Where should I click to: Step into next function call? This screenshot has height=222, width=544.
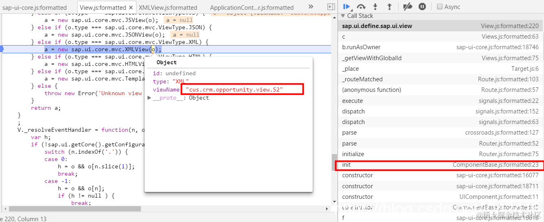point(375,7)
